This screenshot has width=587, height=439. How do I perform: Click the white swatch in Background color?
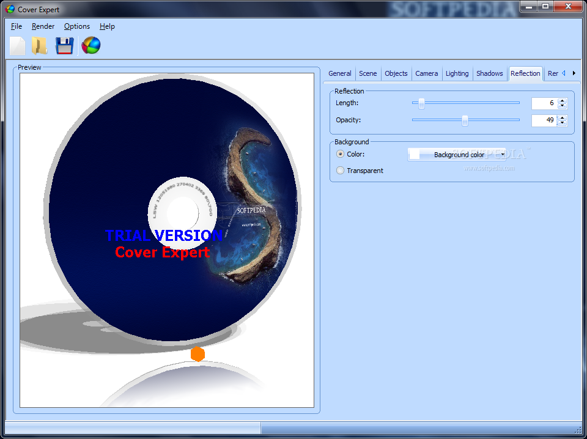click(x=415, y=155)
